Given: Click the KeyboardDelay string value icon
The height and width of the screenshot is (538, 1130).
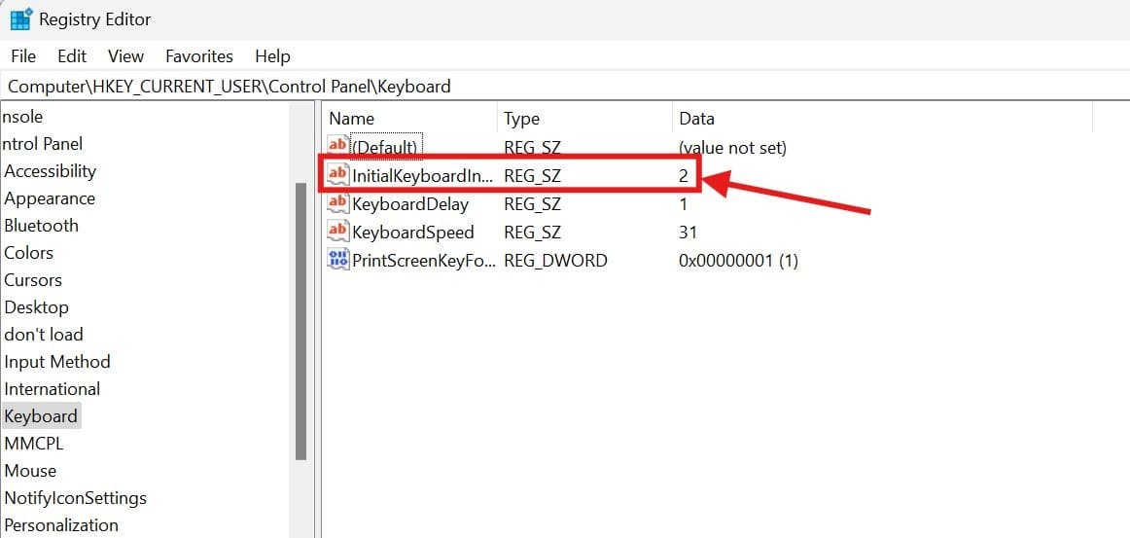Looking at the screenshot, I should [338, 203].
